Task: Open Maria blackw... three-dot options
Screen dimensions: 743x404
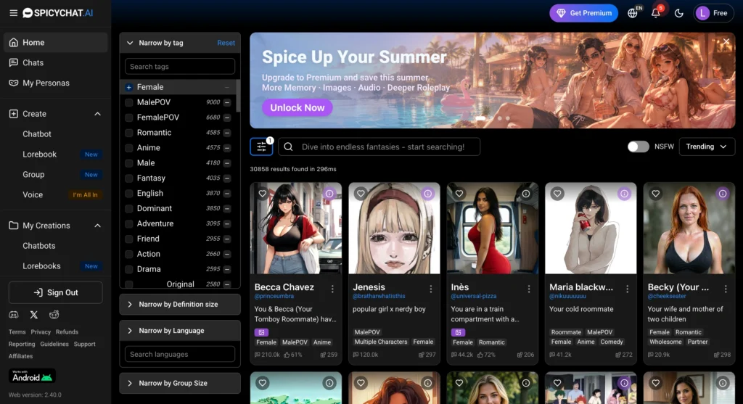Action: (x=628, y=289)
